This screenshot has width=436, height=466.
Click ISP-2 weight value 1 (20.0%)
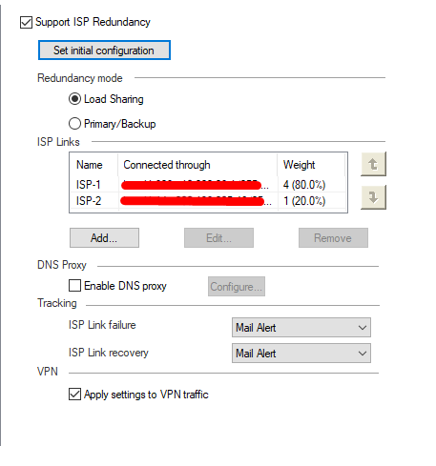tap(304, 201)
